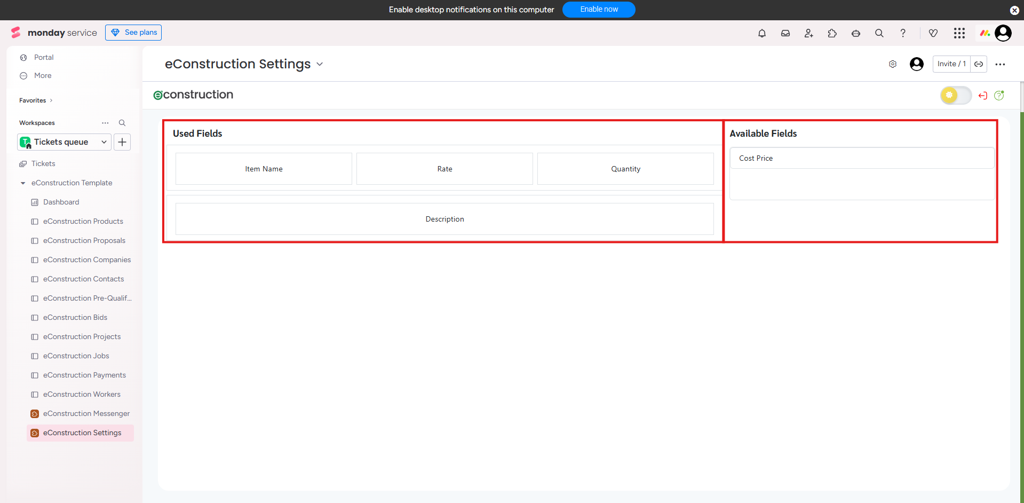1024x503 pixels.
Task: Expand the eConstruction Settings title dropdown
Action: pos(320,64)
